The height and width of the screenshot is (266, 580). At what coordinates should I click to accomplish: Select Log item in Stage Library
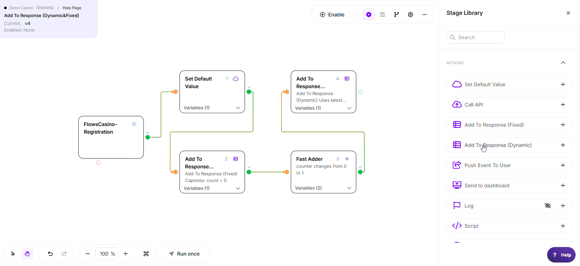(x=509, y=206)
